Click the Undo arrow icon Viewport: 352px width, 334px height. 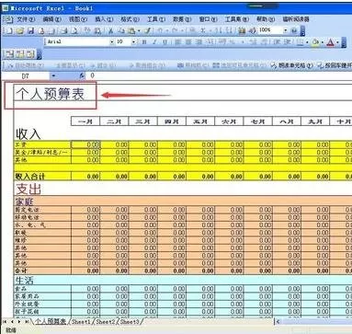(160, 30)
